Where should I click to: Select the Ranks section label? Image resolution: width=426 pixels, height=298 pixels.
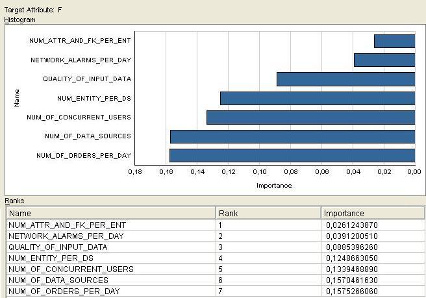coord(14,201)
